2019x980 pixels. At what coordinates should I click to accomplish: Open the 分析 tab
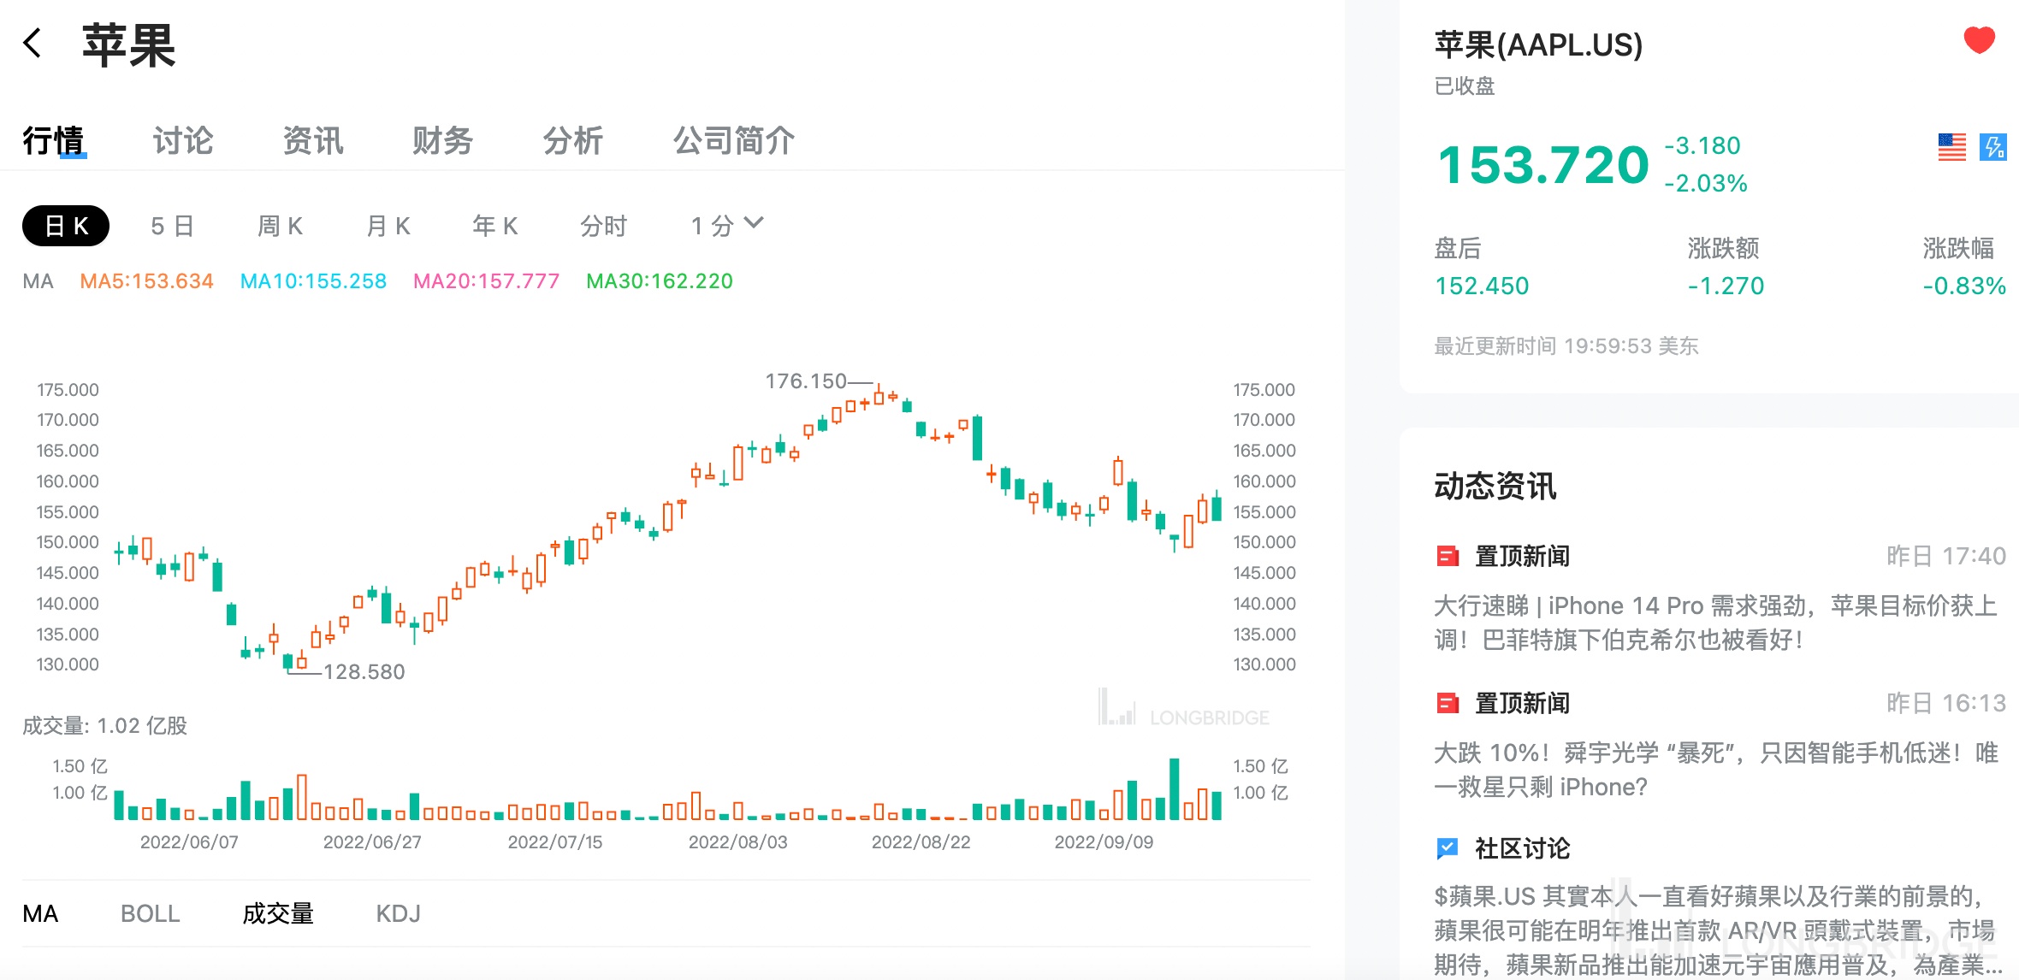pos(573,141)
